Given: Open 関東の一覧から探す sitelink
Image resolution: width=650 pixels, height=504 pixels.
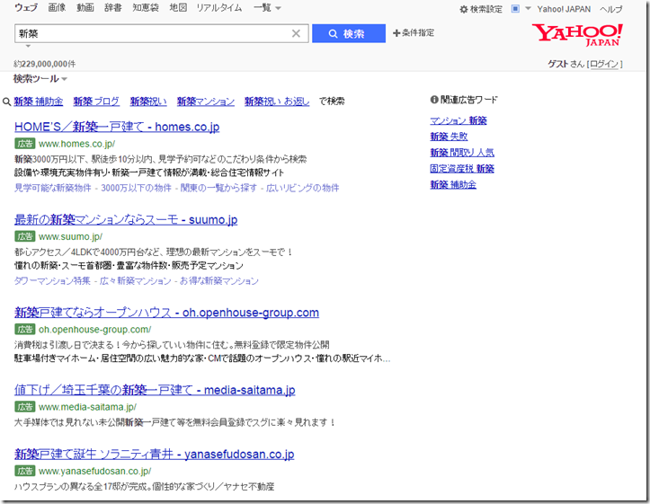Looking at the screenshot, I should [218, 188].
